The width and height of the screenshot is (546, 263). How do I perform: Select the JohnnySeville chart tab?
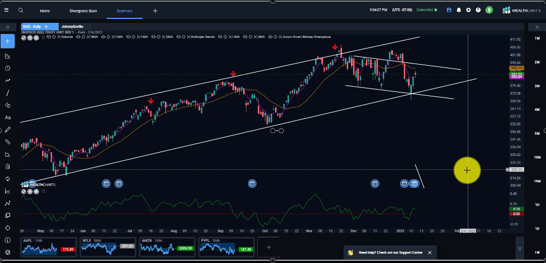(x=73, y=27)
